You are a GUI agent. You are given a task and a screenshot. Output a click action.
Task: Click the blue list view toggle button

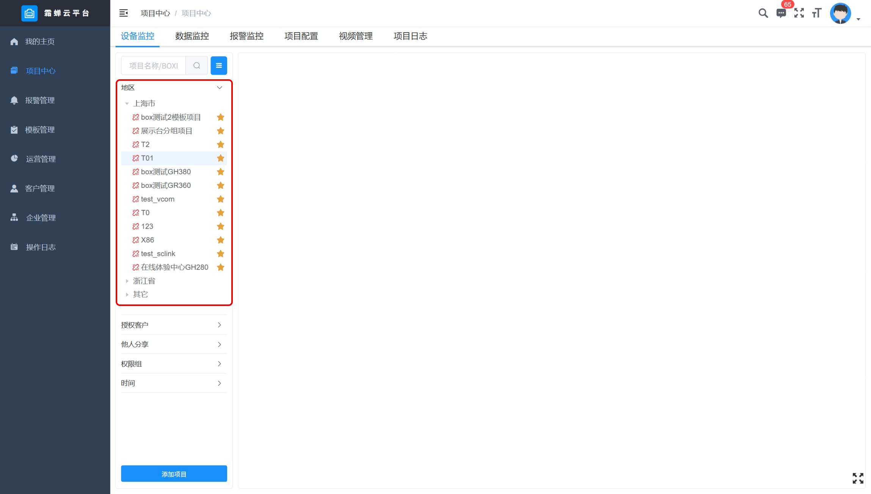pyautogui.click(x=219, y=66)
